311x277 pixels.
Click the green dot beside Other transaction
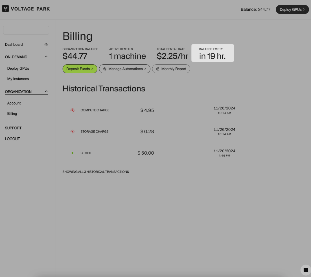(73, 153)
